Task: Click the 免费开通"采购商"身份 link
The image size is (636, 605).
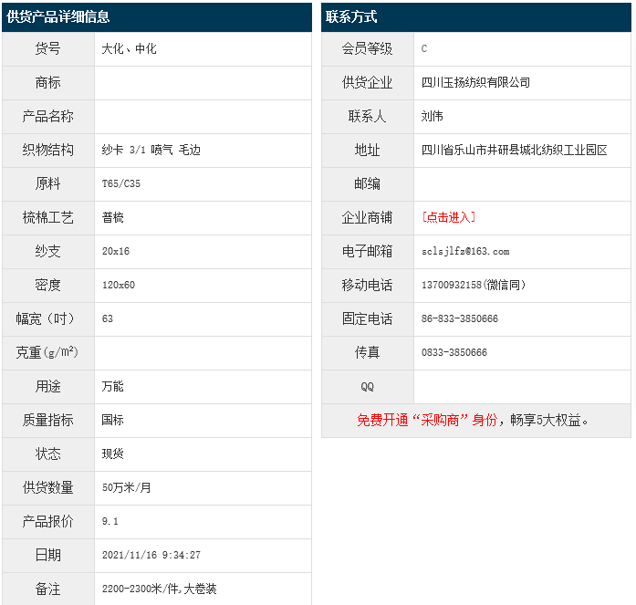Action: [427, 421]
